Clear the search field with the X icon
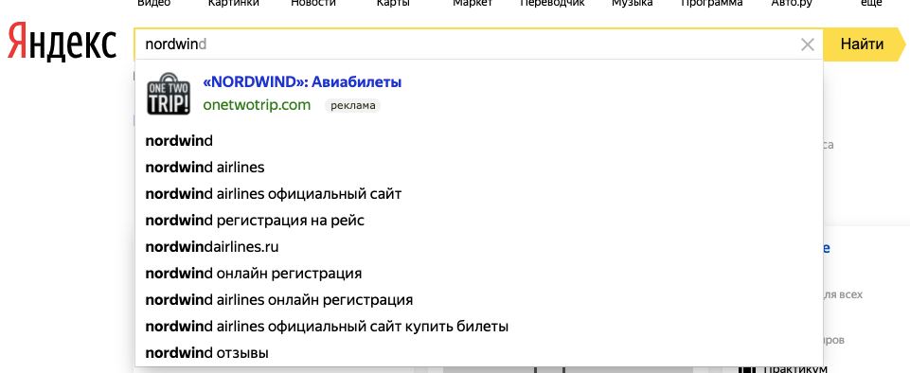Screen dimensions: 910x373 click(x=808, y=44)
